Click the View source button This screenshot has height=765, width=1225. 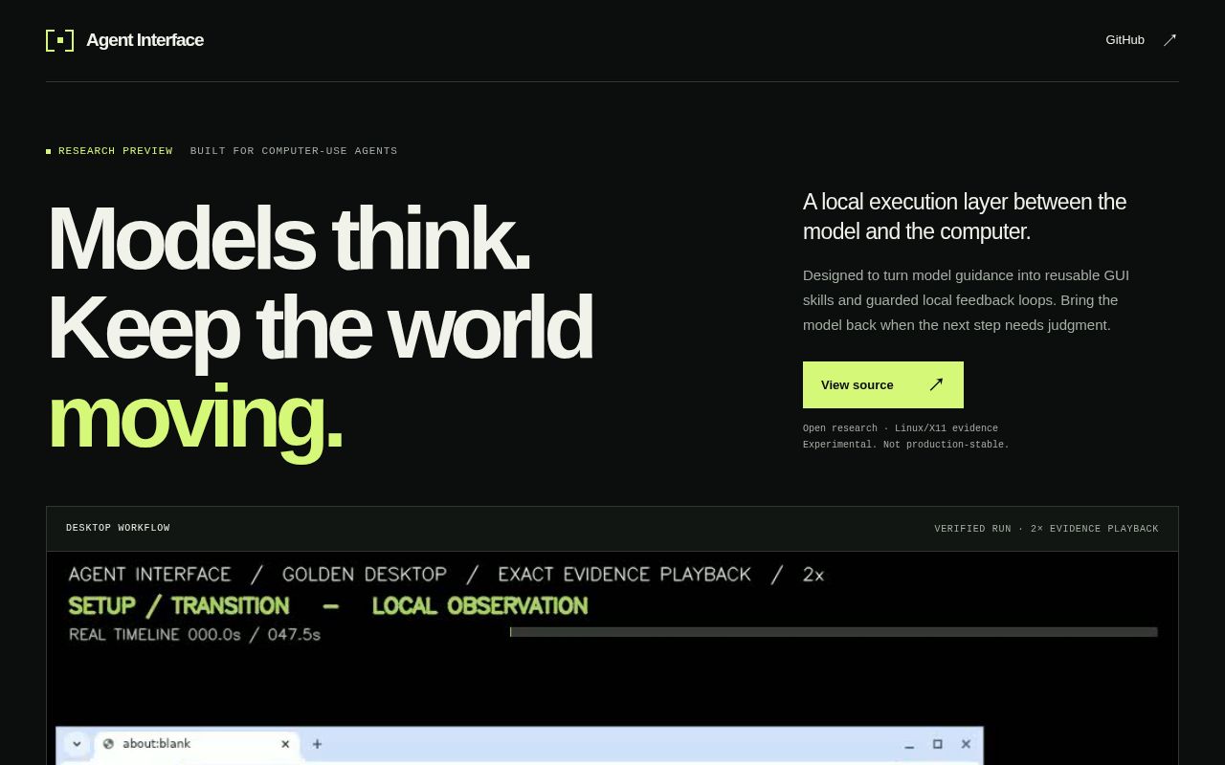click(883, 384)
